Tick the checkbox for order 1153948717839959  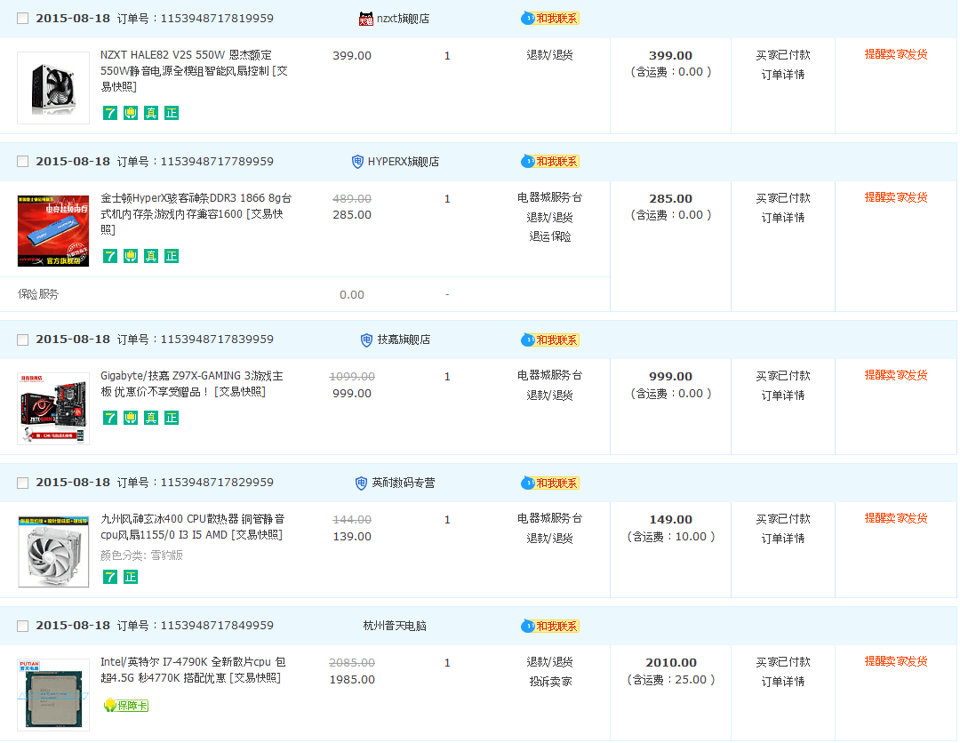[x=22, y=340]
